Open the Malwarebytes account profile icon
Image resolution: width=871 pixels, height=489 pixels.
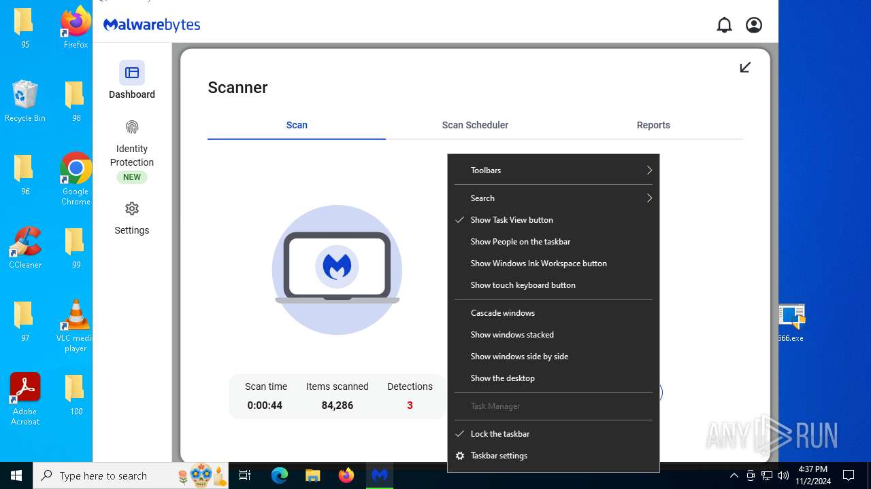point(754,25)
